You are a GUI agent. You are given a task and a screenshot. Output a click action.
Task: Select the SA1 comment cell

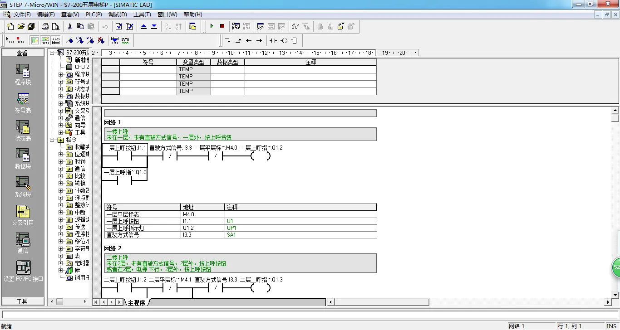coord(300,235)
